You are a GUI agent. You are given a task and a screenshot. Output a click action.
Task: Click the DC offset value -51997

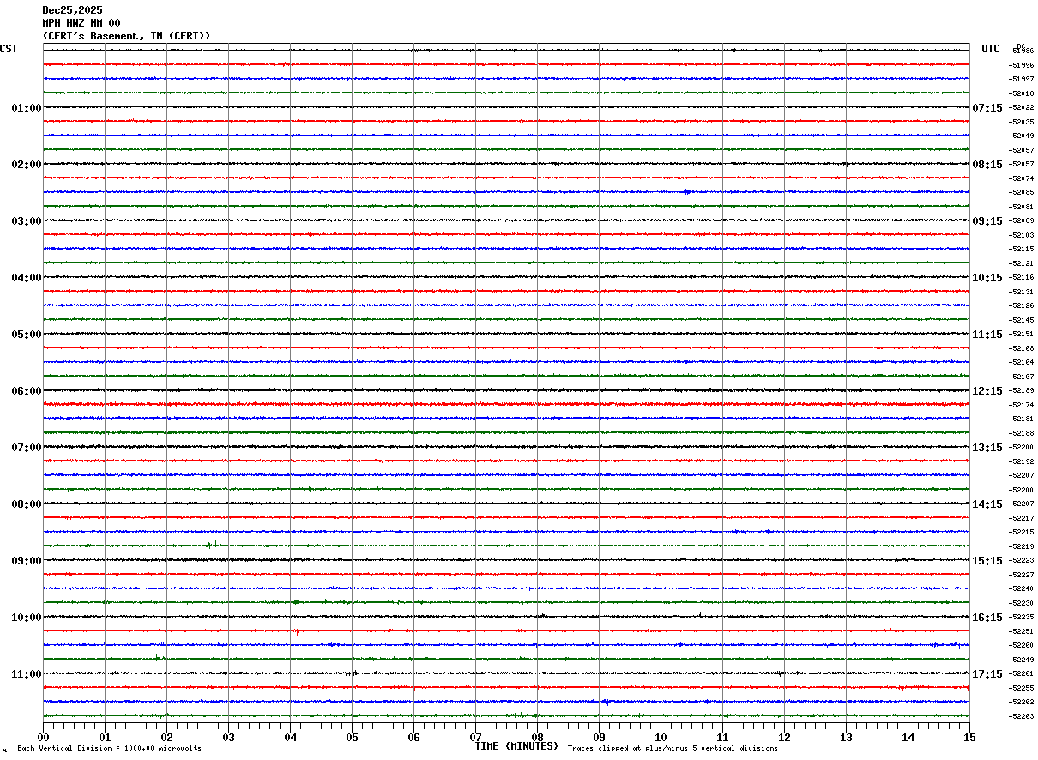click(1021, 79)
